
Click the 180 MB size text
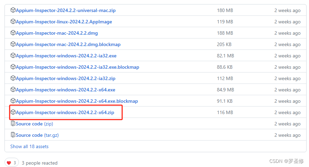(225, 10)
